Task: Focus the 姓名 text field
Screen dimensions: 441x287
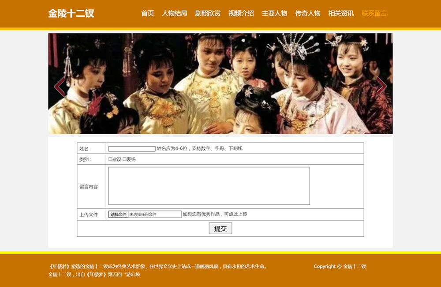Action: coord(132,149)
